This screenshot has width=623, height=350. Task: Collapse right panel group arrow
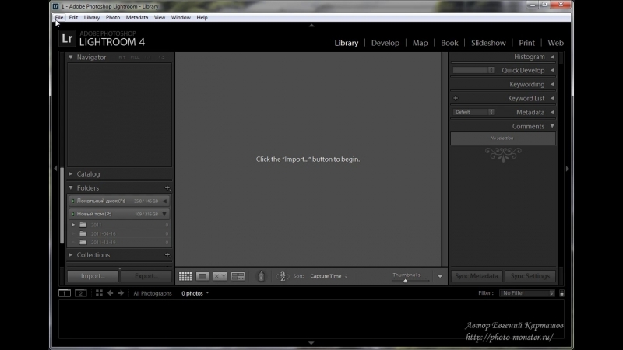[568, 169]
